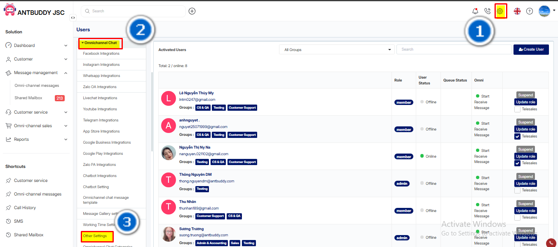Open Shared Mailbox under Message management
This screenshot has height=247, width=558.
point(28,98)
